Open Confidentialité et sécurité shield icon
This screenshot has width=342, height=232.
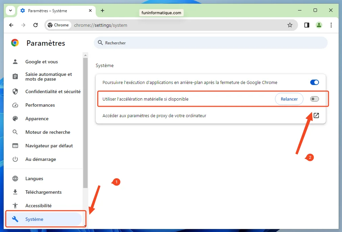point(15,91)
